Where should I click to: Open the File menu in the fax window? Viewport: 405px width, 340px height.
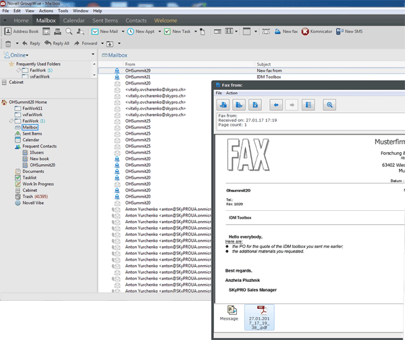click(x=219, y=93)
